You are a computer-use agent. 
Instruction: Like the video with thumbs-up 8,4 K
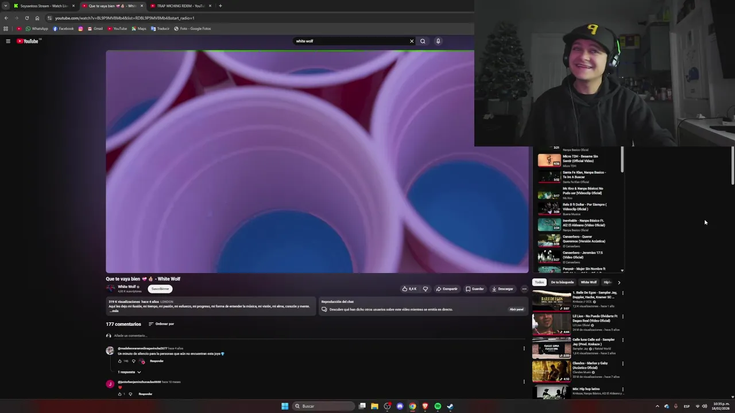pyautogui.click(x=409, y=289)
